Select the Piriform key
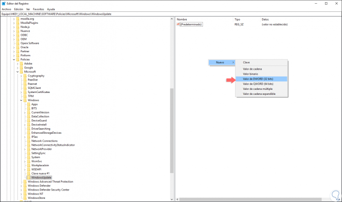This screenshot has width=342, height=202. click(x=25, y=55)
